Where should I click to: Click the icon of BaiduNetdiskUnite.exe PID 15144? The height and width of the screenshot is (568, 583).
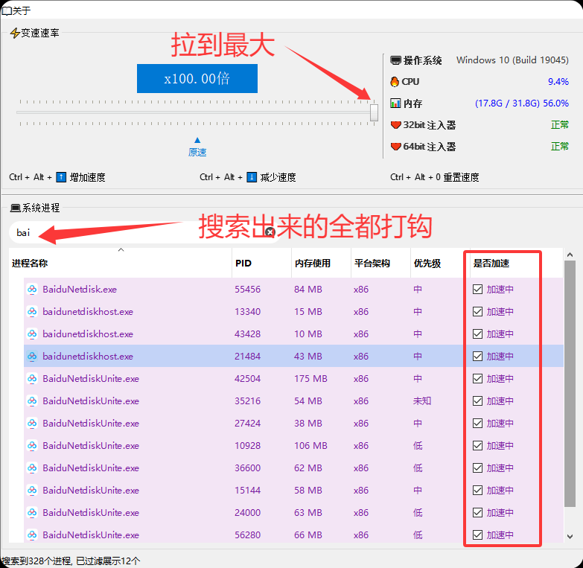click(32, 490)
